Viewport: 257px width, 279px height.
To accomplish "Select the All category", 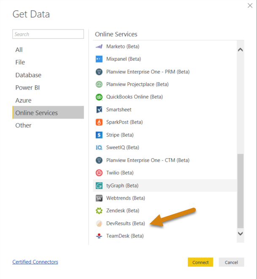I will click(x=48, y=50).
